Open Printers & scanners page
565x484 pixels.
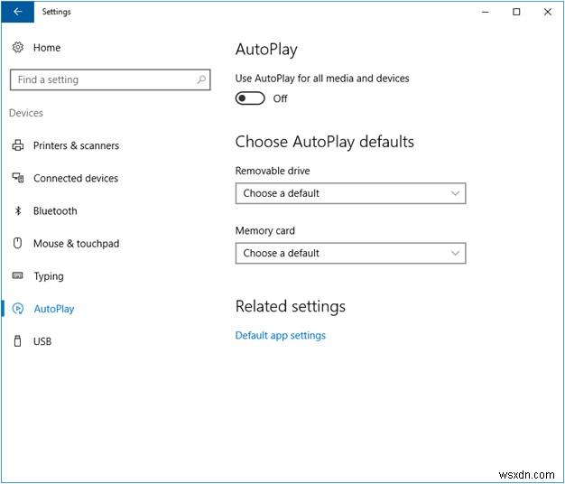pyautogui.click(x=76, y=145)
